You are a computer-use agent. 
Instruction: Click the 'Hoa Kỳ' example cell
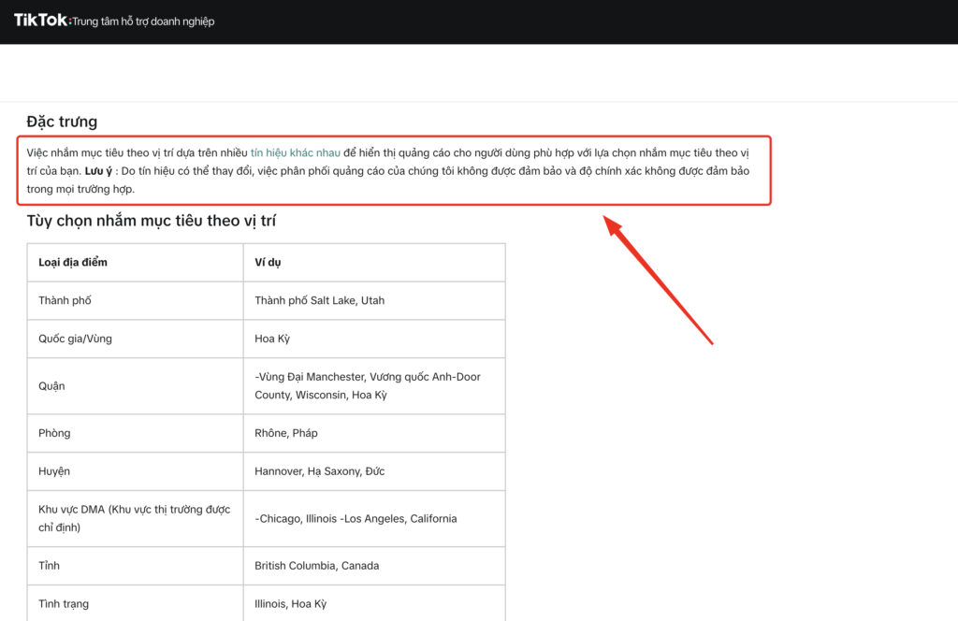272,339
